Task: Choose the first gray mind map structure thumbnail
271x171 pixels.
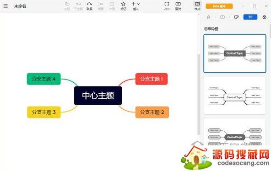Action: pos(235,53)
